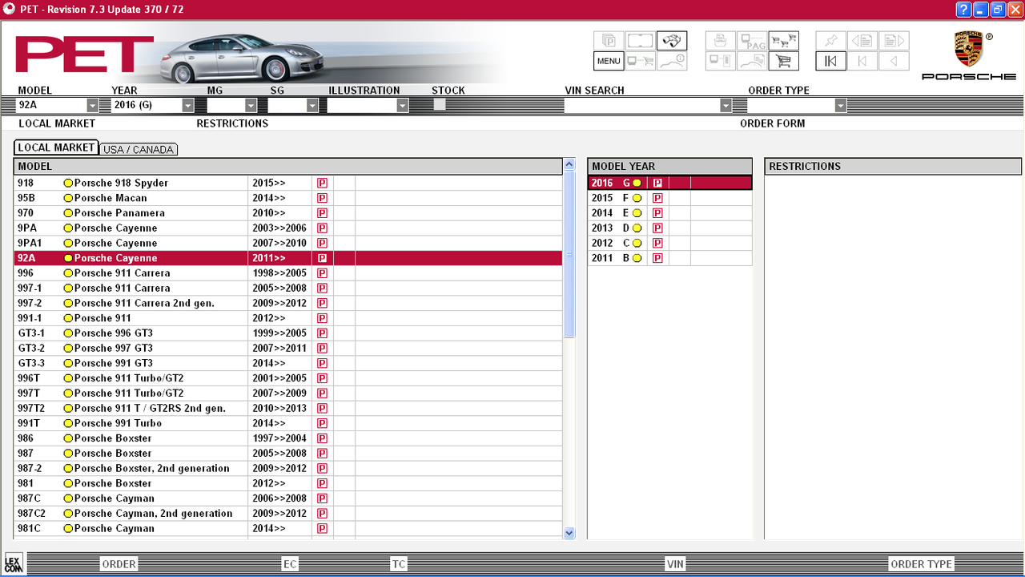Click the full-screen frame icon
Screen dimensions: 1025x577
pos(640,41)
